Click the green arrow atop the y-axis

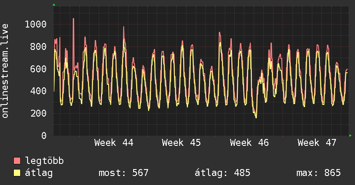point(54,5)
